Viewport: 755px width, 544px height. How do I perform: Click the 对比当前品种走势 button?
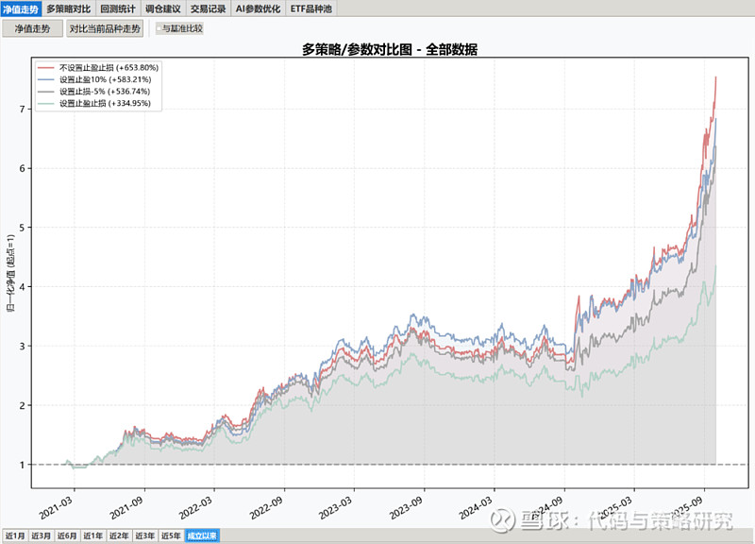104,28
